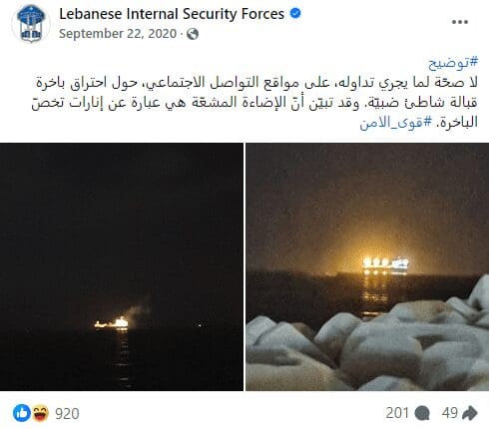This screenshot has height=429, width=489.
Task: Click the public globe privacy icon
Action: coord(193,34)
